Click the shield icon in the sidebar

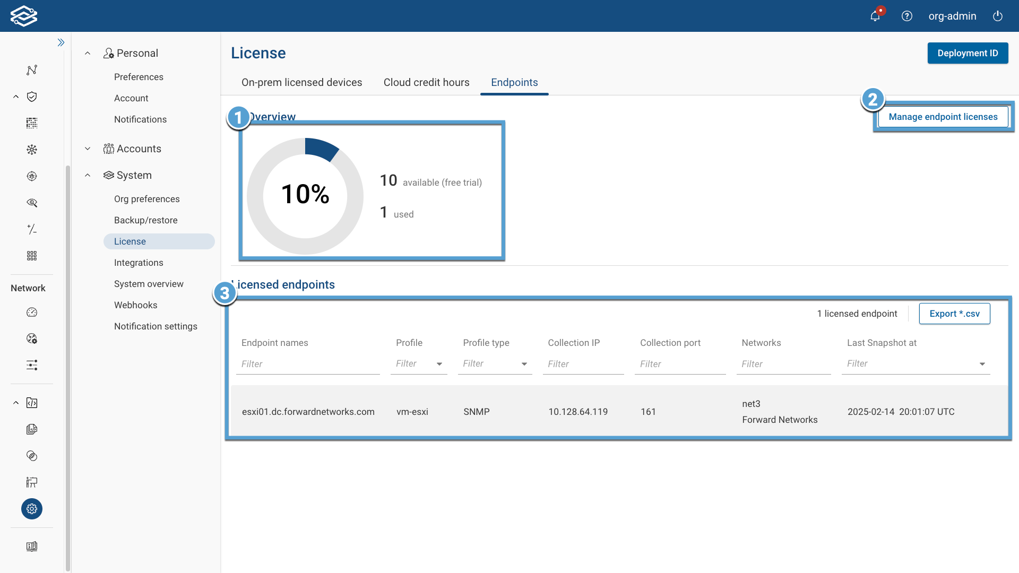click(32, 97)
